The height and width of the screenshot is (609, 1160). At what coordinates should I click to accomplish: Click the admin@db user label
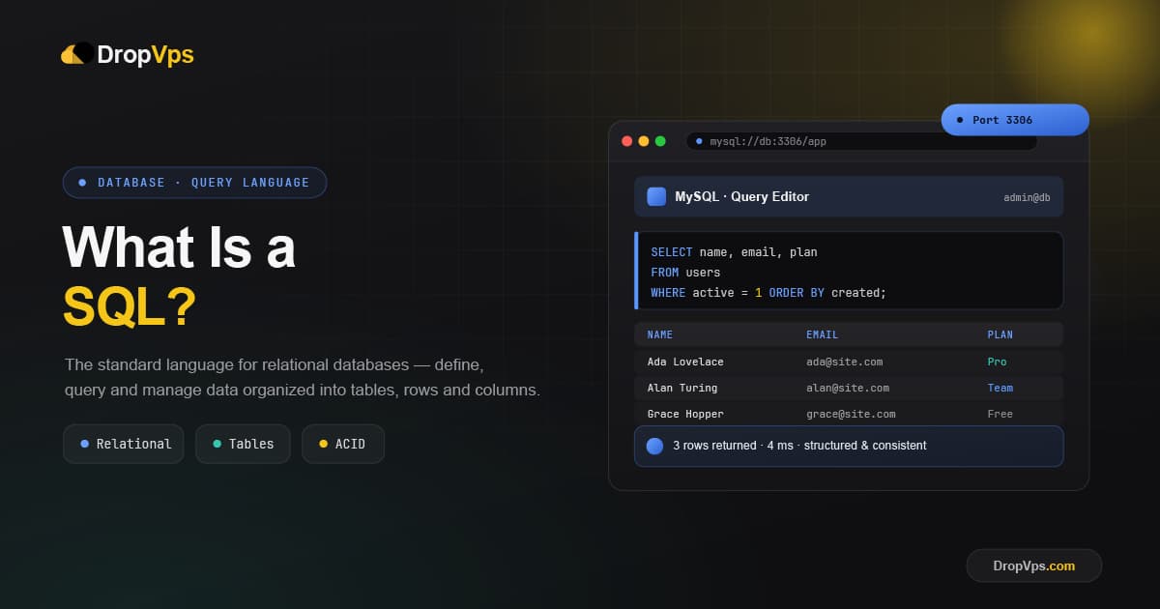tap(1027, 197)
